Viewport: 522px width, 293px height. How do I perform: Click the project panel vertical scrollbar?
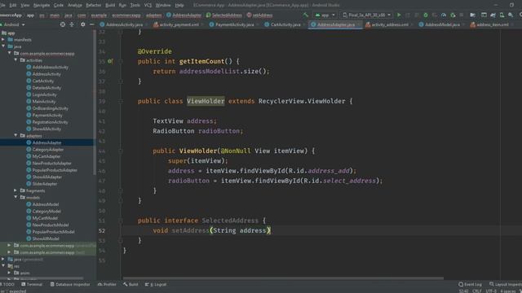coord(95,103)
